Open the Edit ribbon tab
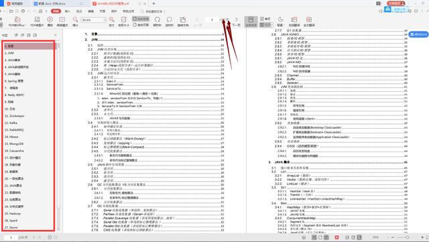Viewport: 429px width, 242px height. pos(90,11)
